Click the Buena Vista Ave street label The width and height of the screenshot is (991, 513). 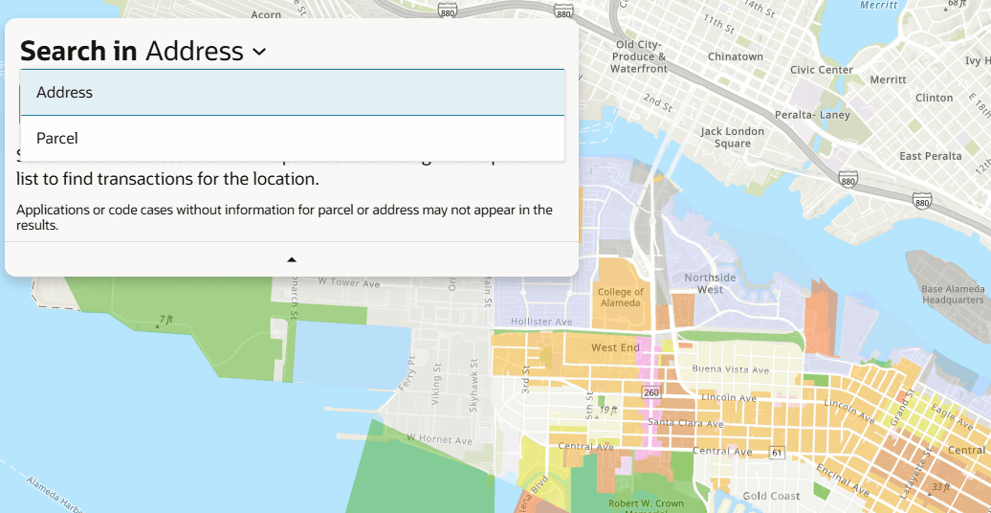[x=731, y=369]
